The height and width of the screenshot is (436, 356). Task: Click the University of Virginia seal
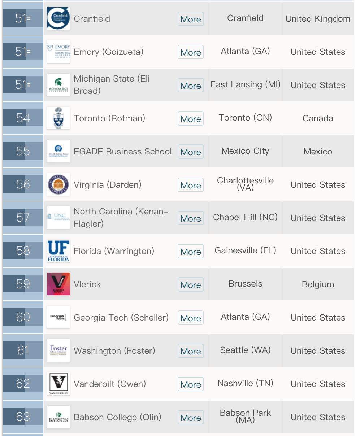click(x=58, y=184)
